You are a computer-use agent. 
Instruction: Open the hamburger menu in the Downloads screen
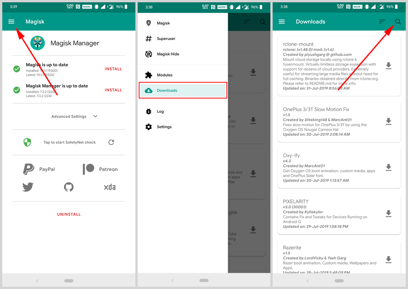[282, 22]
